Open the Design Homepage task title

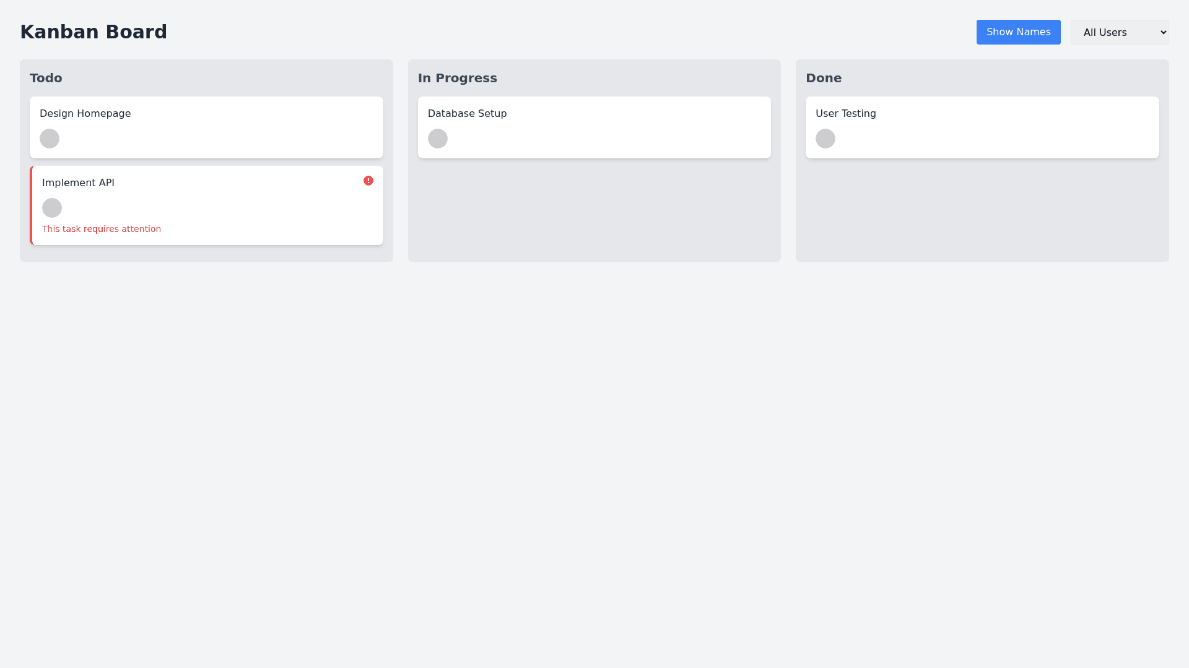85,114
